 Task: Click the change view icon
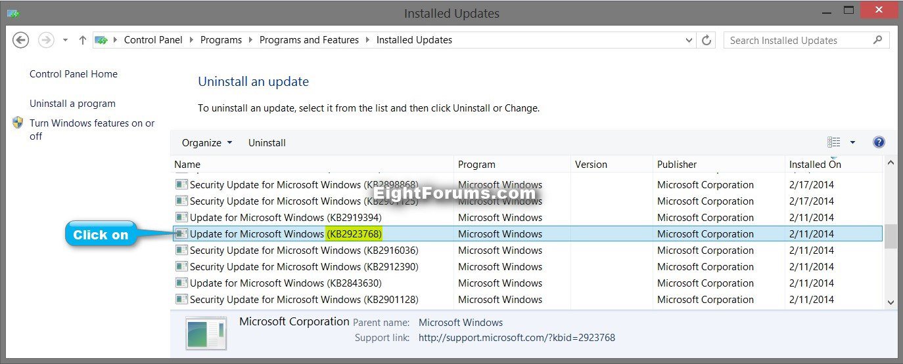click(x=834, y=142)
